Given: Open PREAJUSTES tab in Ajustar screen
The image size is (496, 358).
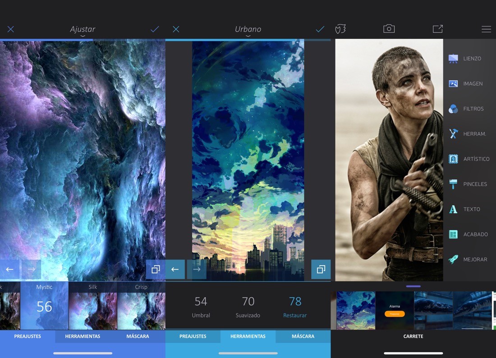Looking at the screenshot, I should tap(28, 336).
